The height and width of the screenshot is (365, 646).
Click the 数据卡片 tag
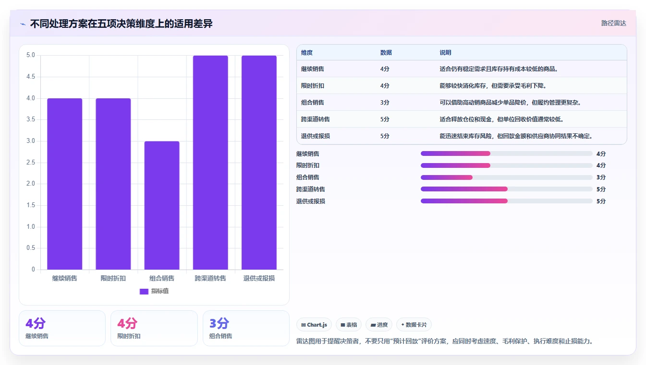coord(414,325)
